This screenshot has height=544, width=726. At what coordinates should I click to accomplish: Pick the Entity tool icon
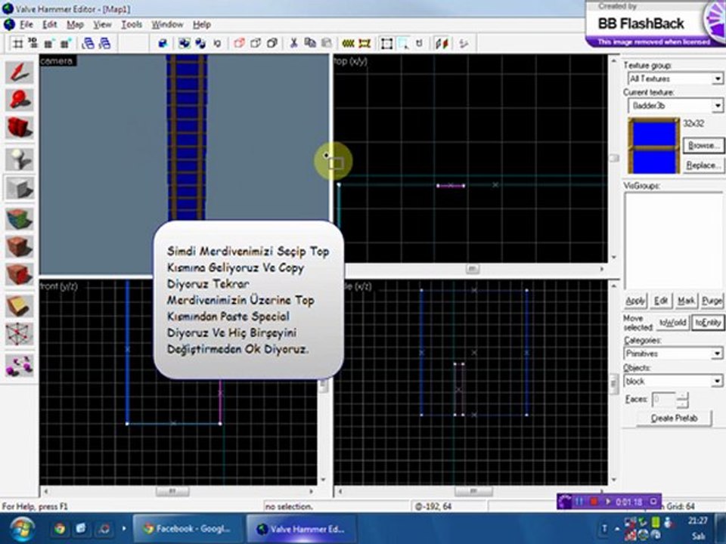19,159
